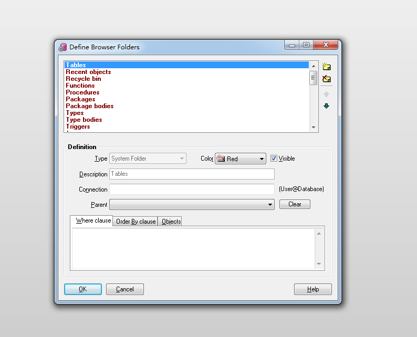The height and width of the screenshot is (337, 417).
Task: Click the delete folder icon
Action: click(x=326, y=79)
